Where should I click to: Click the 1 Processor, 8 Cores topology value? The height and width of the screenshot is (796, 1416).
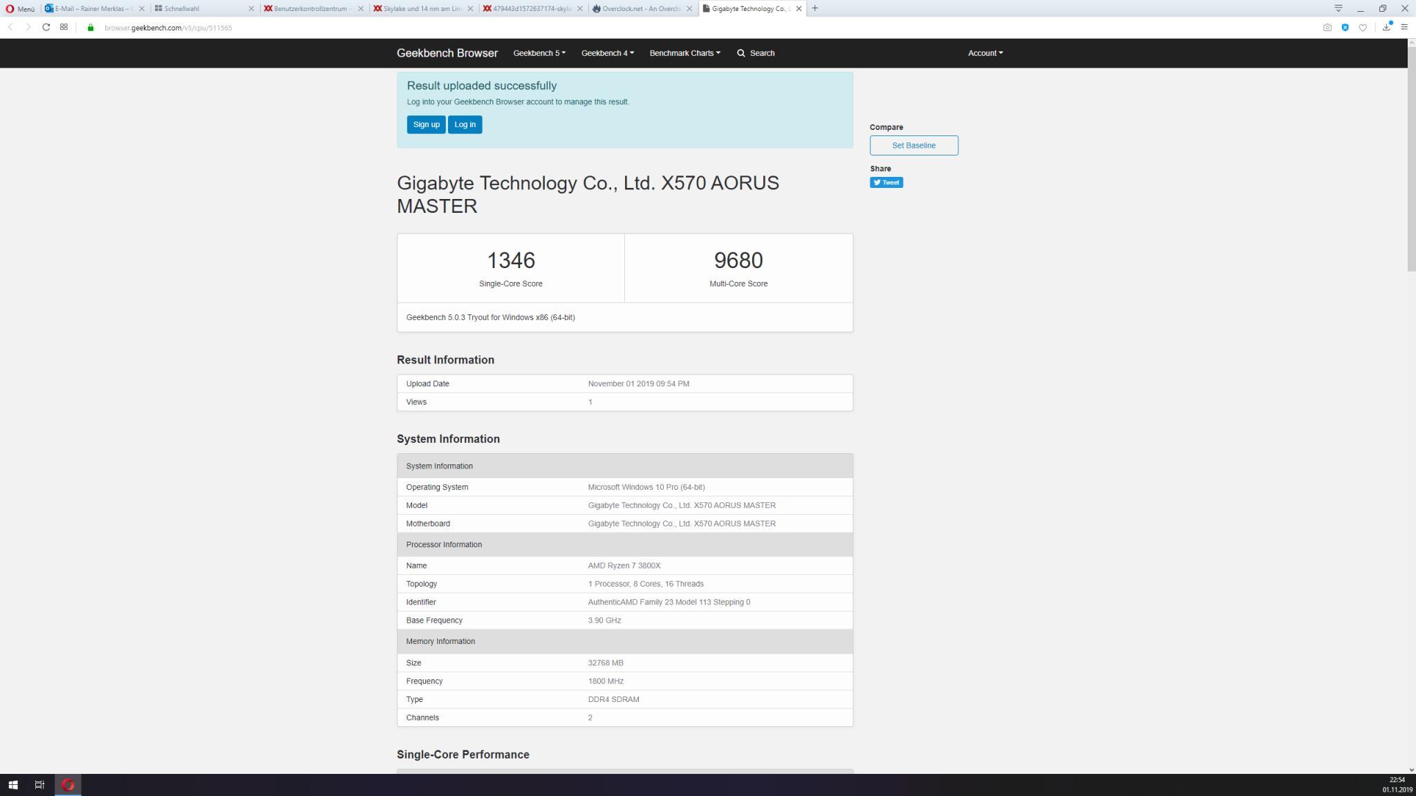(x=645, y=584)
